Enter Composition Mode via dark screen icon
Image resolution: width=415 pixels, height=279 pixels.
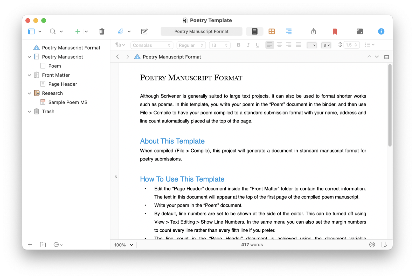(360, 32)
